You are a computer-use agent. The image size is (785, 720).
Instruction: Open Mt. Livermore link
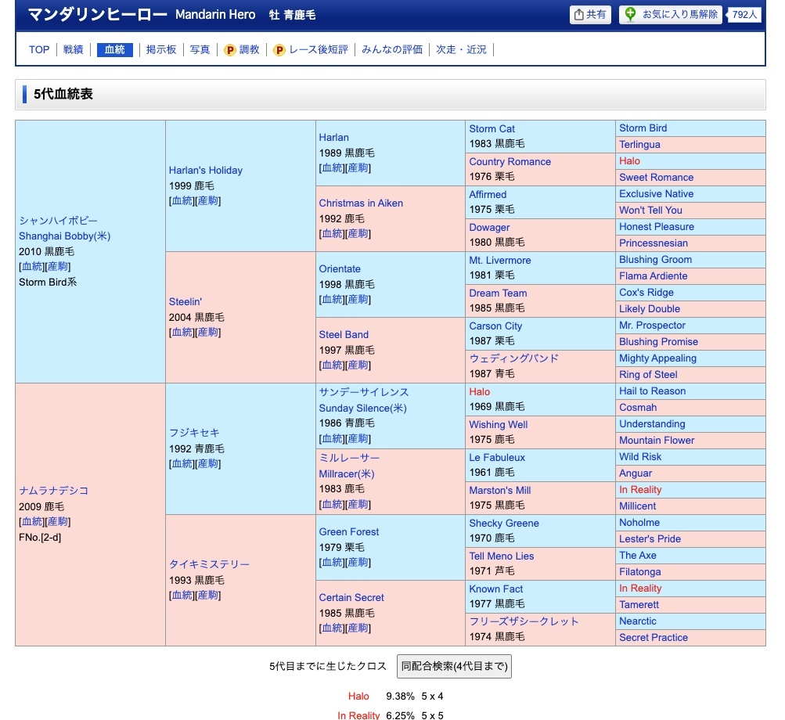[499, 260]
